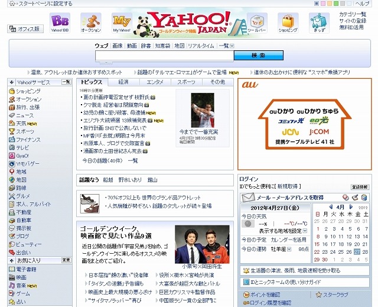Screen dimensions: 378x307
Task: Switch to the エンタメ news tab
Action: tap(155, 82)
